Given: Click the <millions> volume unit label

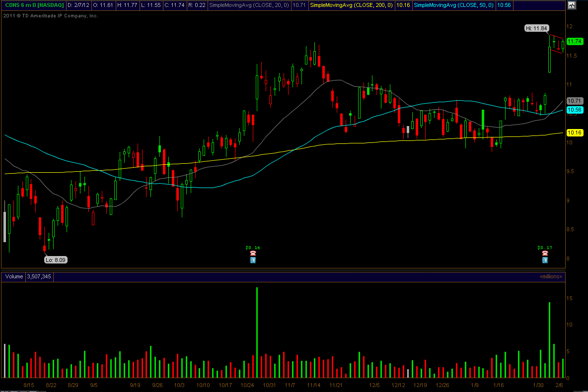Looking at the screenshot, I should coord(551,276).
